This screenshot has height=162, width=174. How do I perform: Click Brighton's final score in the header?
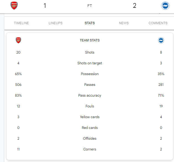135,6
